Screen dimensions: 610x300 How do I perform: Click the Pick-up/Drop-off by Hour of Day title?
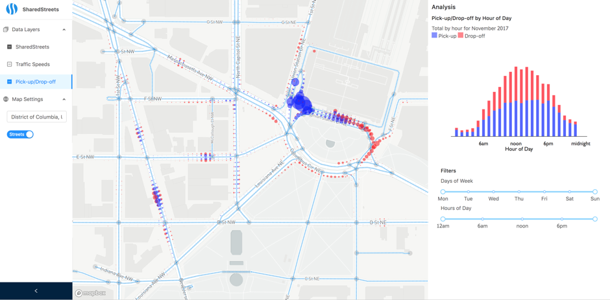tap(472, 18)
